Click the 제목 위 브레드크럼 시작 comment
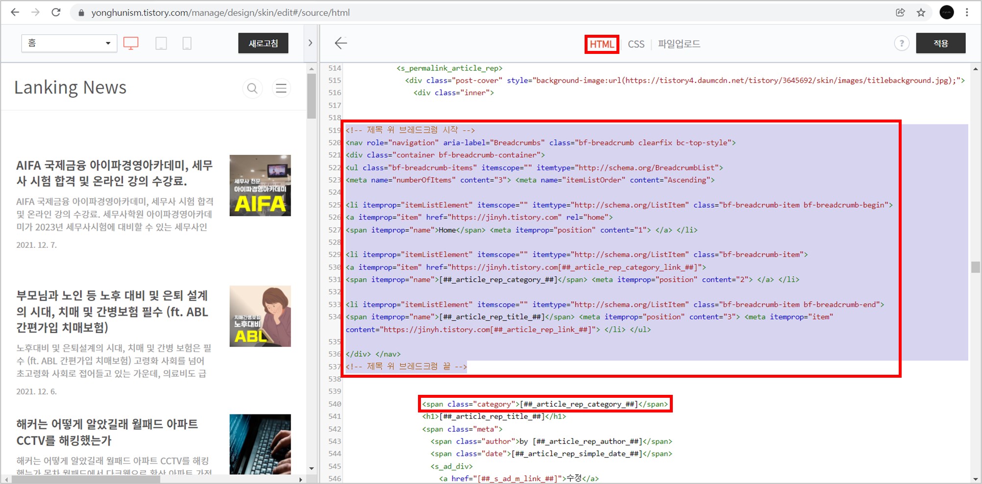This screenshot has height=484, width=982. (410, 130)
